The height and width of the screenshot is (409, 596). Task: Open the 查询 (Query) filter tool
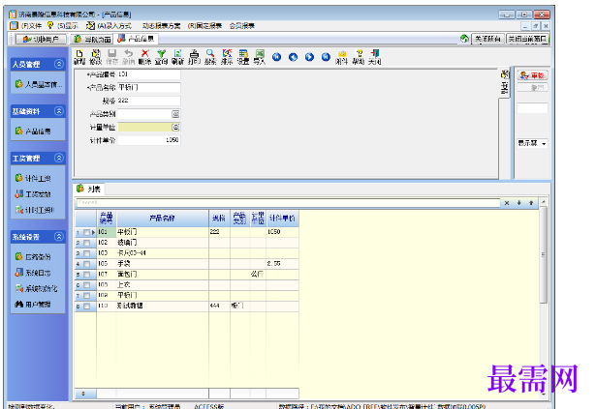point(161,57)
